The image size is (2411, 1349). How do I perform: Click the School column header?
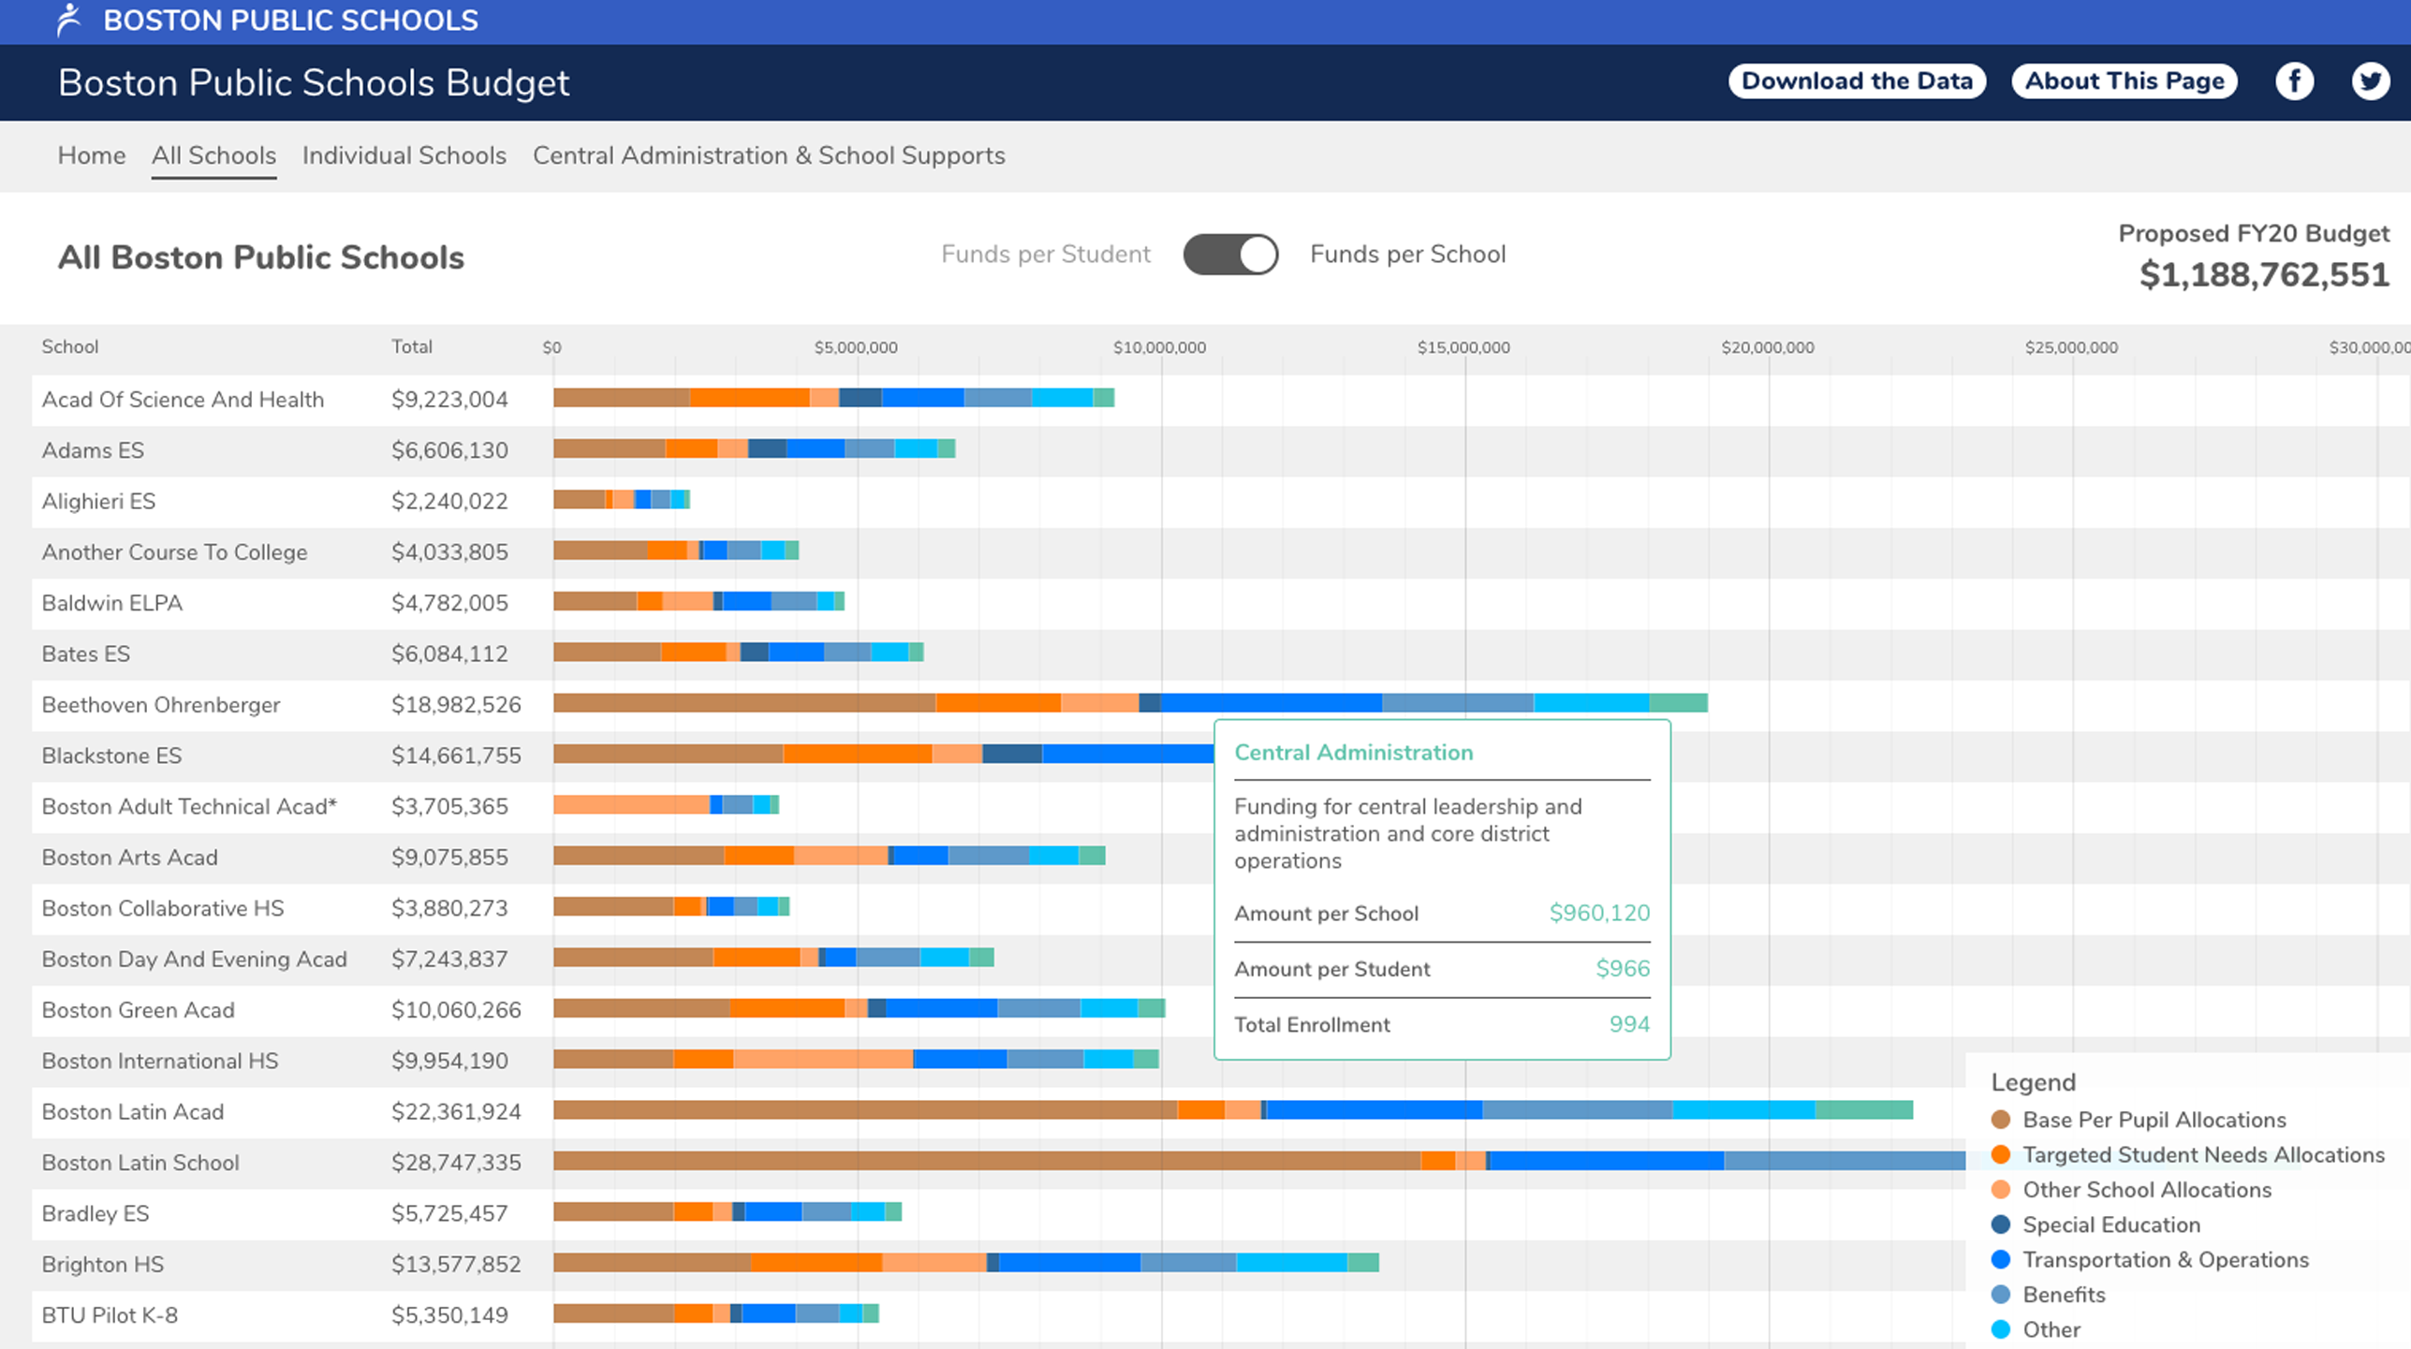69,346
